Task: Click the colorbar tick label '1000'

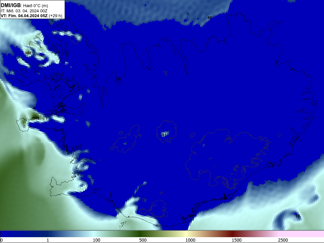Action: (190, 240)
